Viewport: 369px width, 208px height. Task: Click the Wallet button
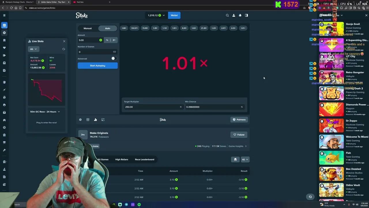pos(174,15)
